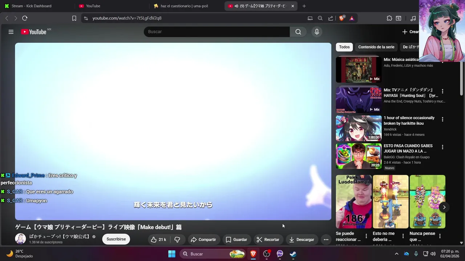Select the Todos filter chip
Screen dimensions: 465x261
[x=344, y=47]
